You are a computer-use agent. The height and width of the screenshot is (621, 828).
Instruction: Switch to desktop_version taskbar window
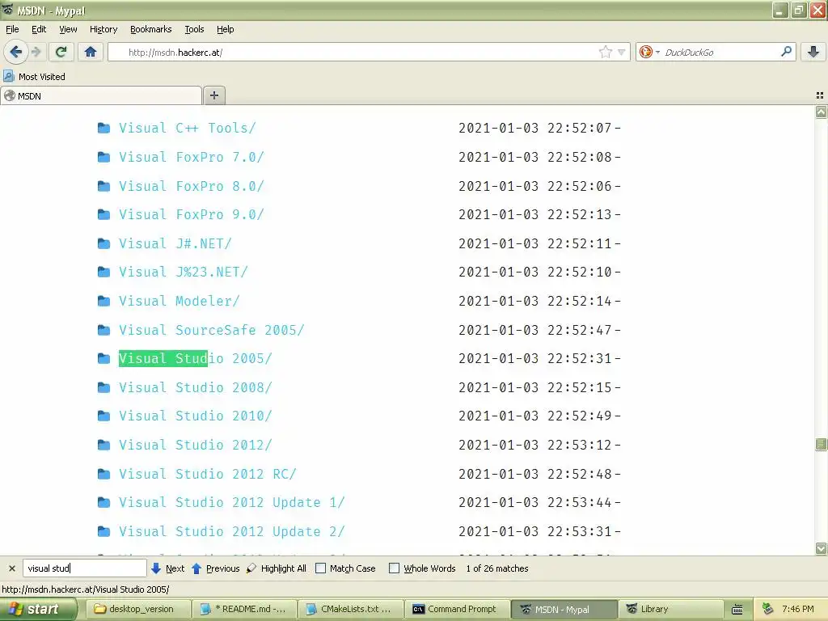(x=137, y=609)
